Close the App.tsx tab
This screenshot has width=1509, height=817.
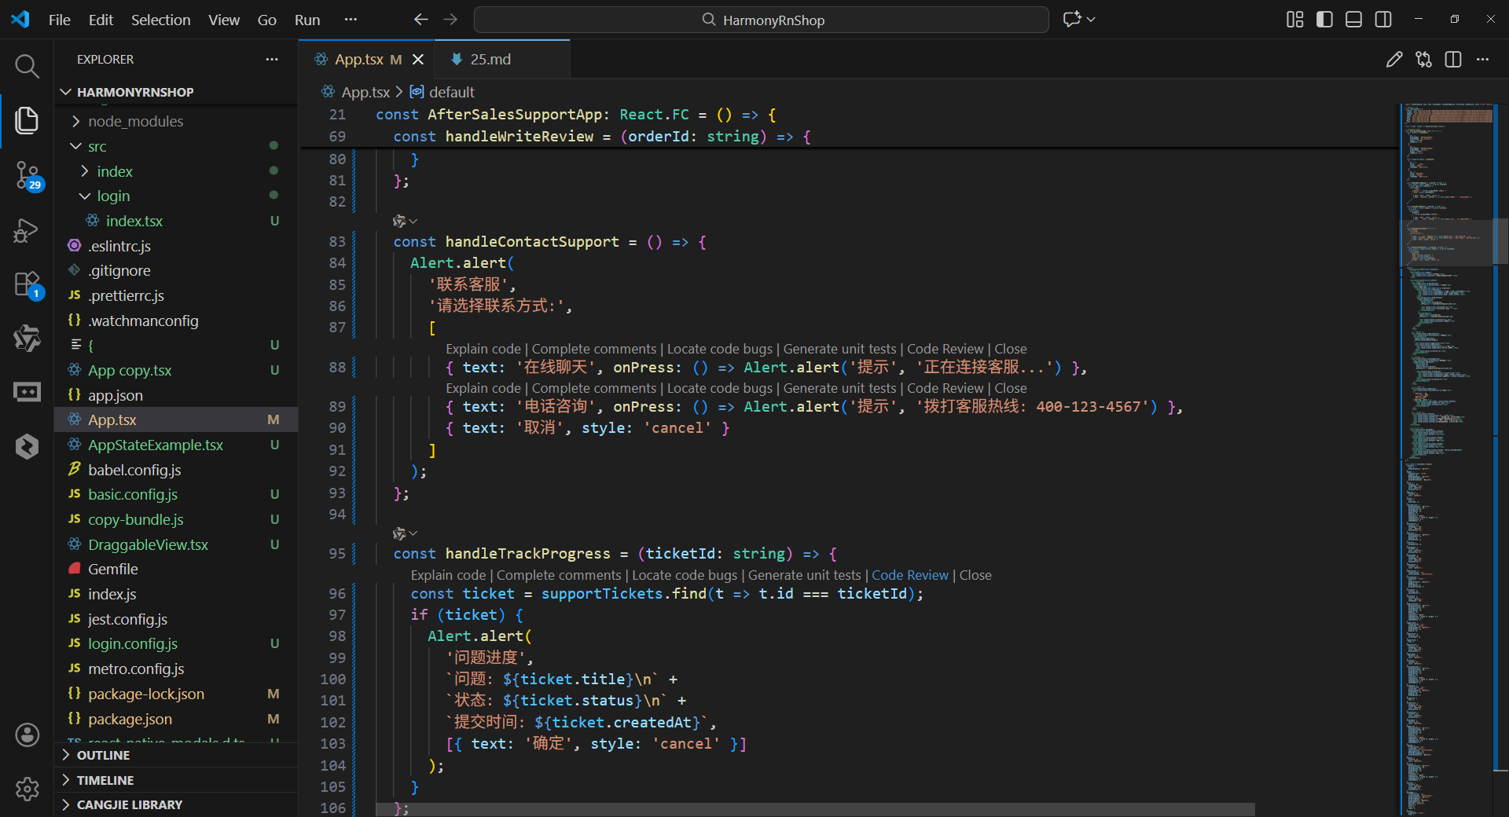pyautogui.click(x=418, y=60)
